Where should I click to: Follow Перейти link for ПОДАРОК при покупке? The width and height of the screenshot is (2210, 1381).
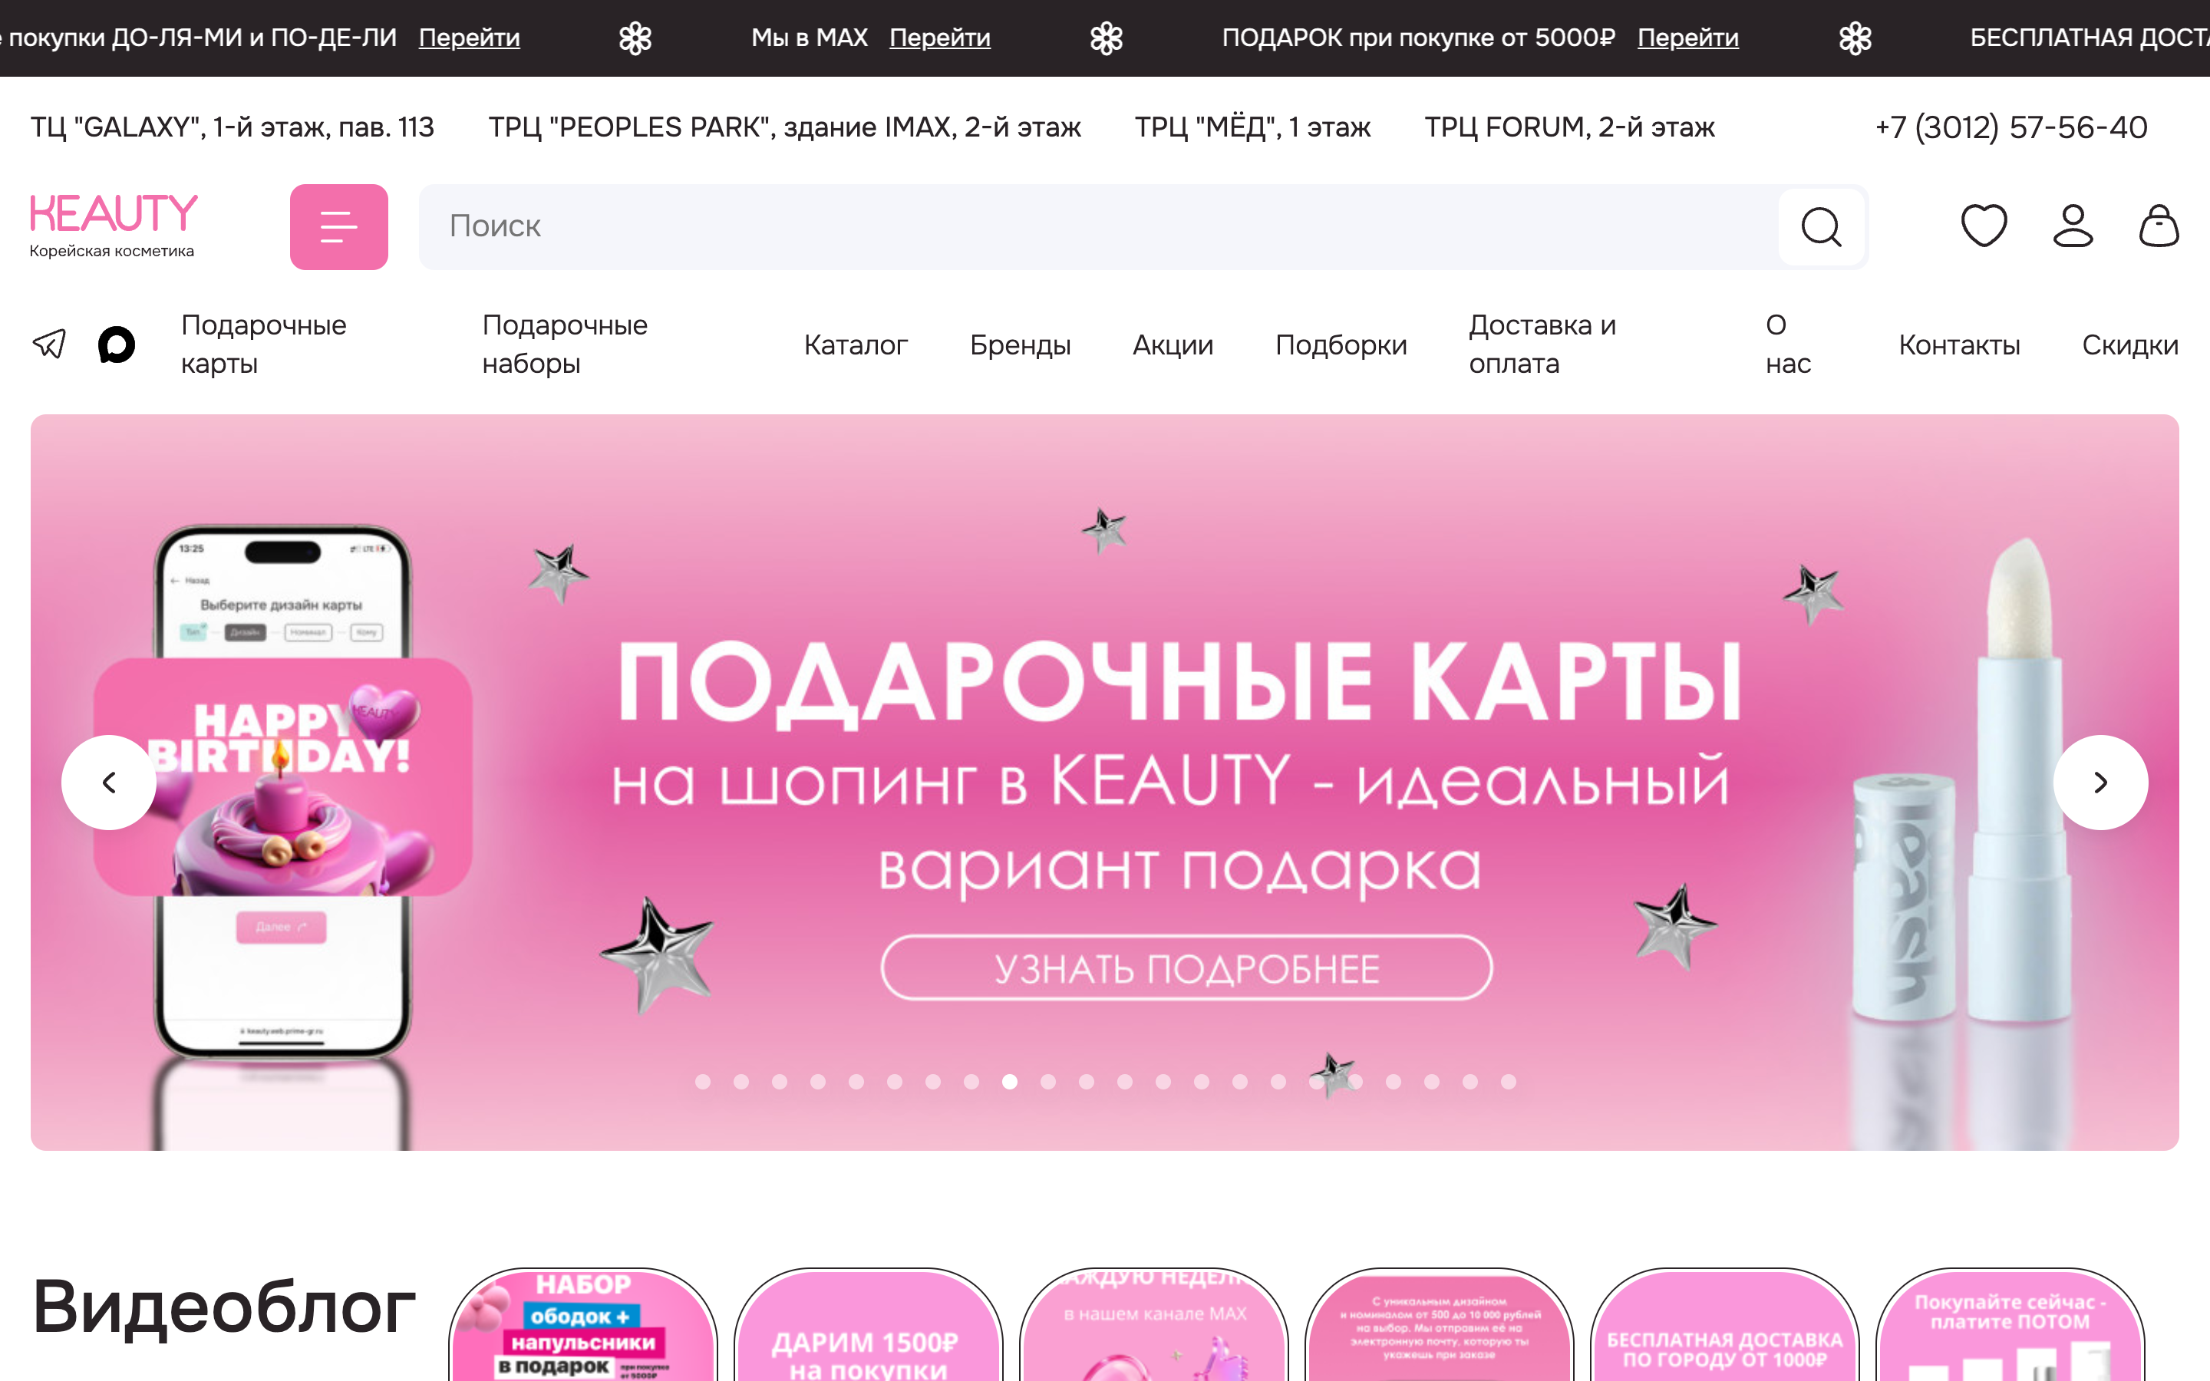[x=1687, y=38]
